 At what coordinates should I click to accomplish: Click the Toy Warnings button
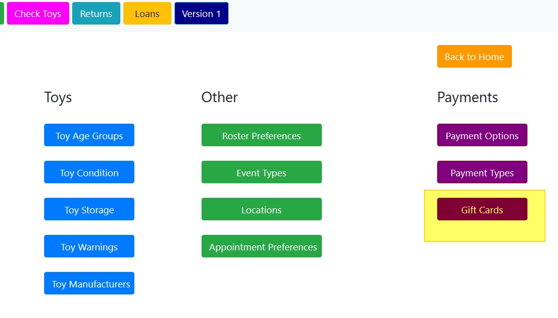point(89,246)
